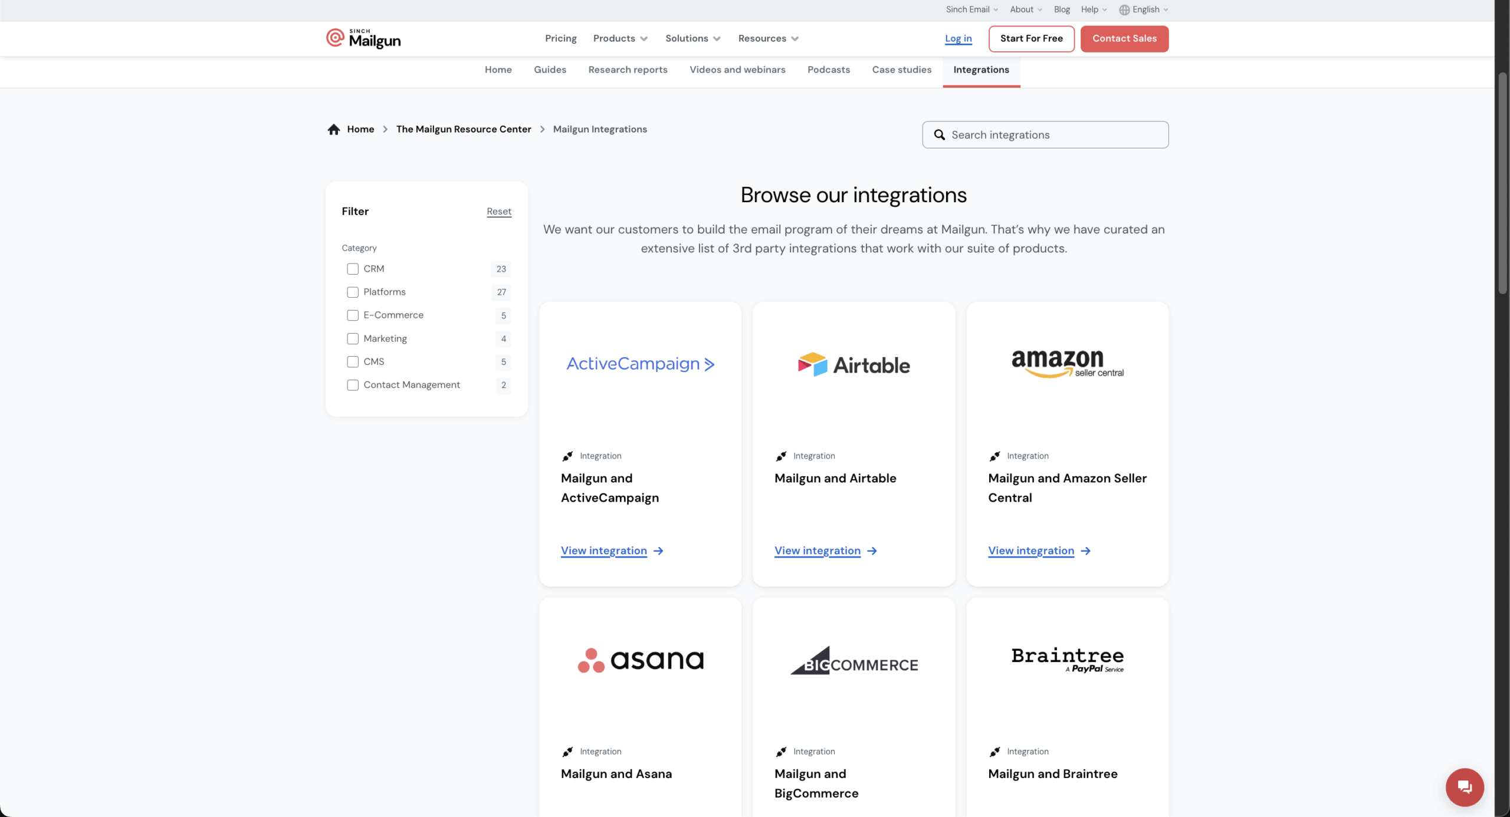Open the Pricing page
This screenshot has width=1510, height=817.
click(560, 39)
